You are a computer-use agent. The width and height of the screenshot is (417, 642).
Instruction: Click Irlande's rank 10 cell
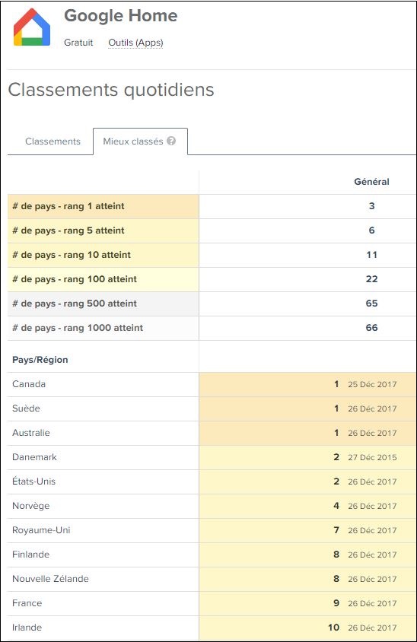(307, 628)
